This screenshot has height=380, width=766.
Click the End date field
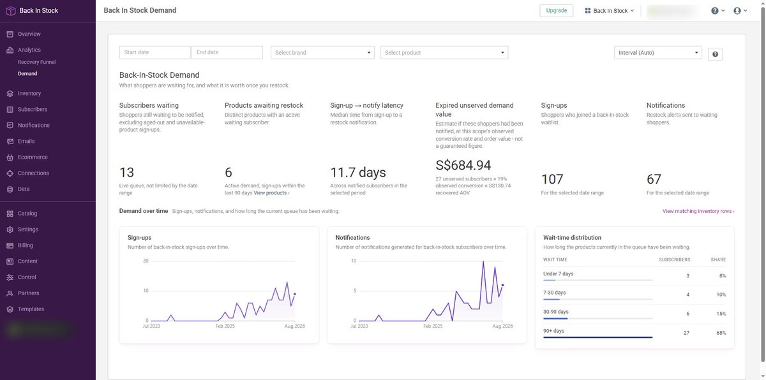227,52
